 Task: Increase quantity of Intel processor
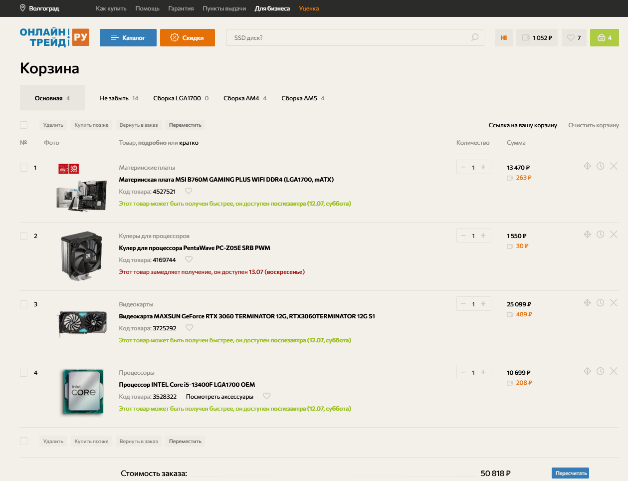tap(483, 372)
